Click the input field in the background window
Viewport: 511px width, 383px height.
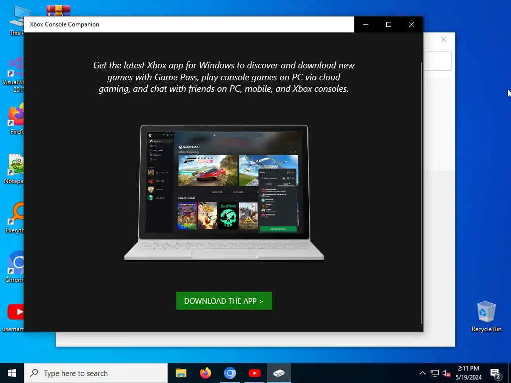pos(437,60)
